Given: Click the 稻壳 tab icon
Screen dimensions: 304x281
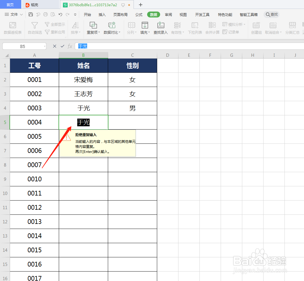Looking at the screenshot, I should [27, 5].
